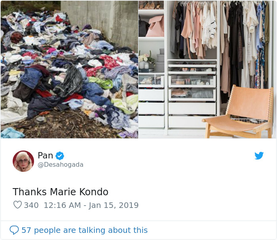The image size is (277, 240).
Task: Click the speech bubble reply icon
Action: pos(14,230)
